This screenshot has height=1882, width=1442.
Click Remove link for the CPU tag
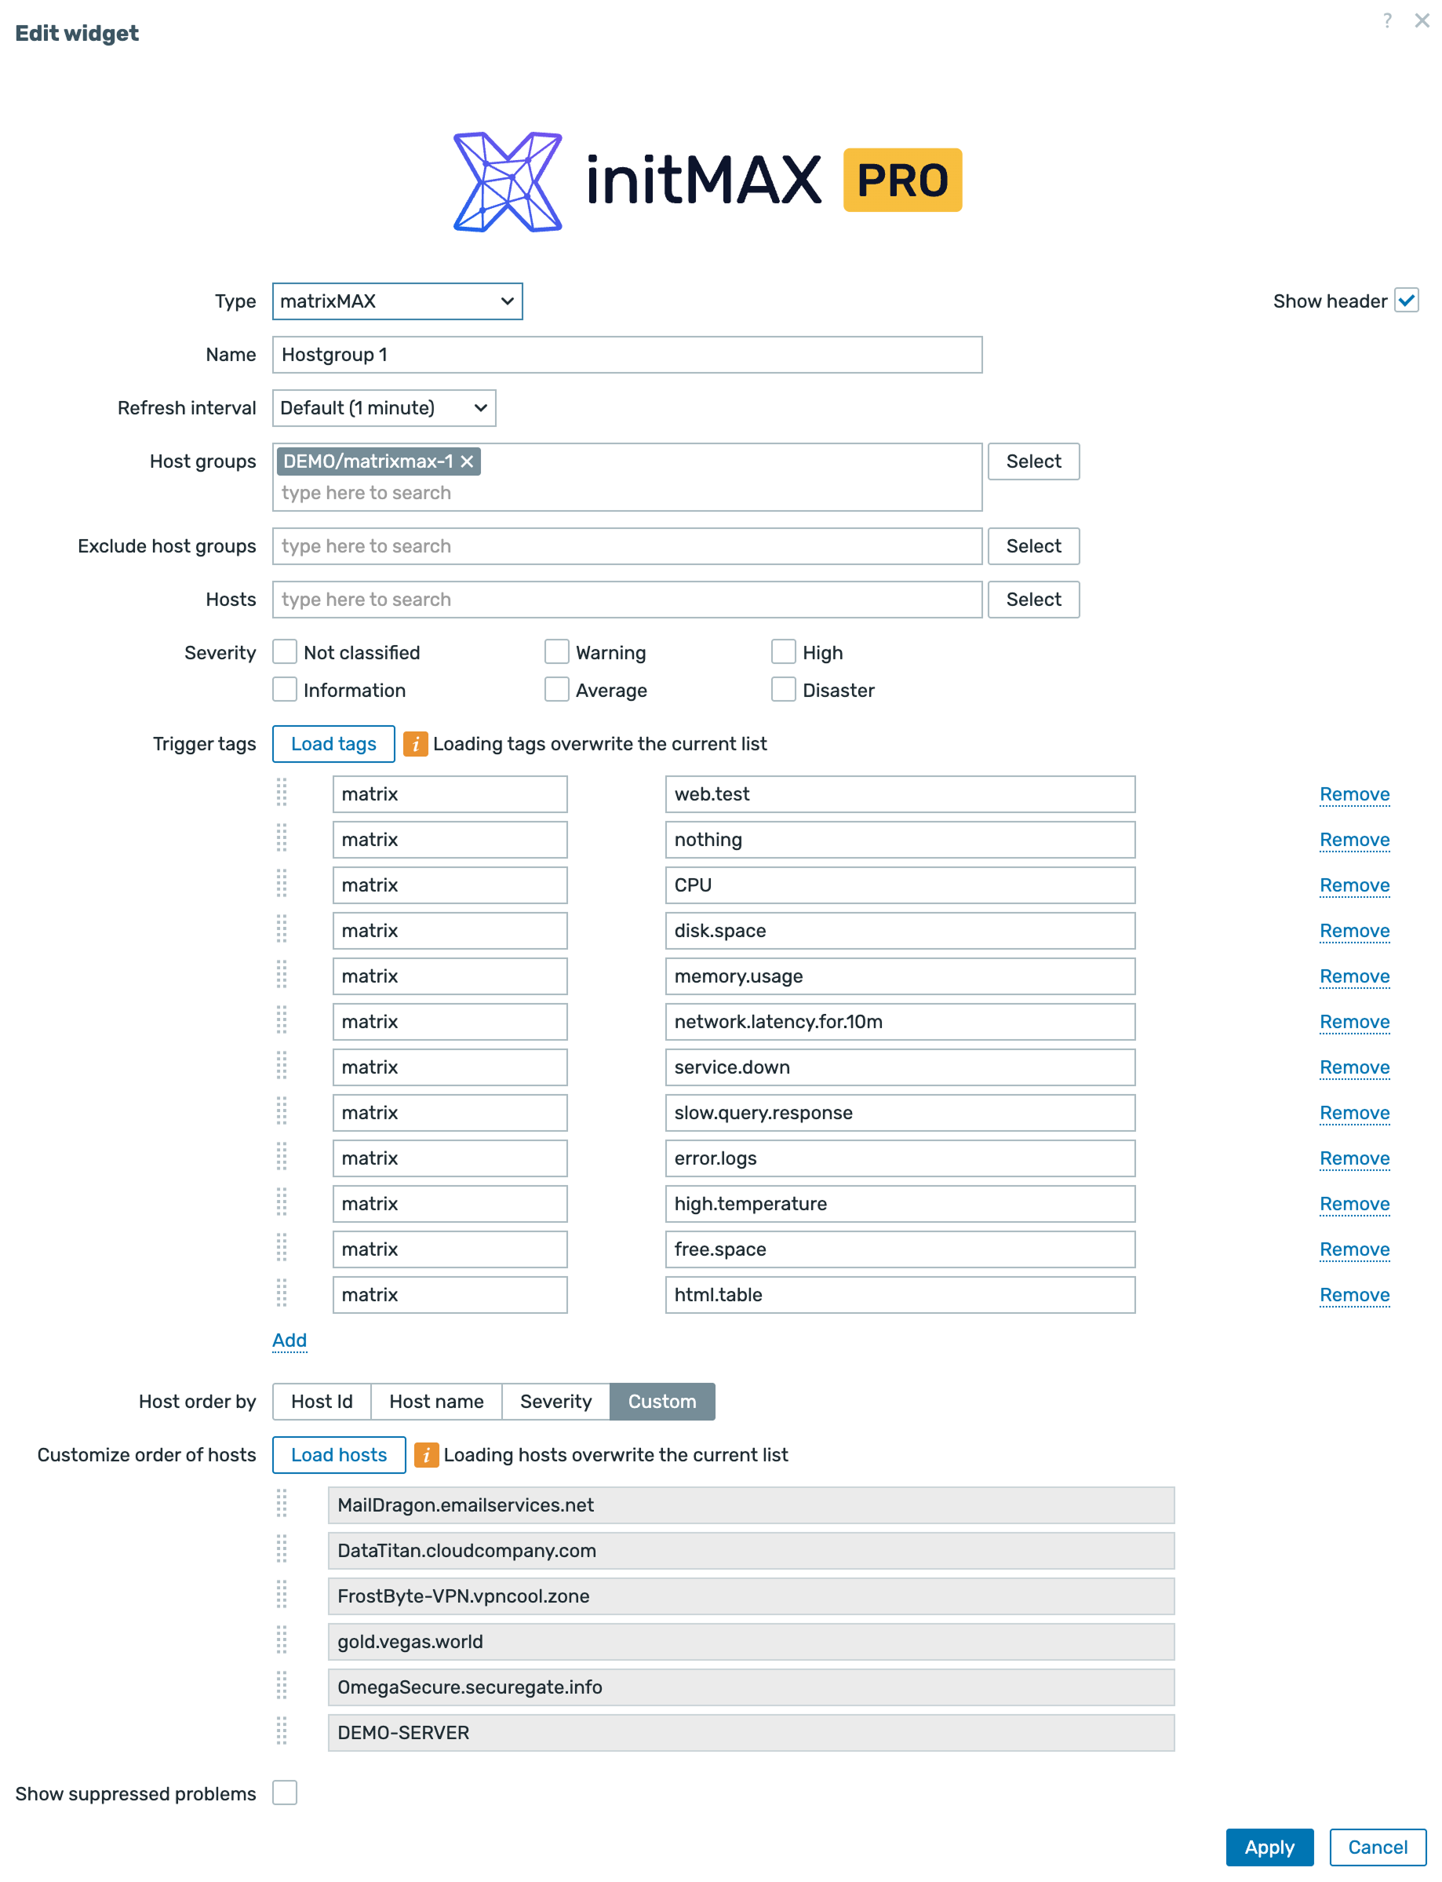tap(1353, 885)
